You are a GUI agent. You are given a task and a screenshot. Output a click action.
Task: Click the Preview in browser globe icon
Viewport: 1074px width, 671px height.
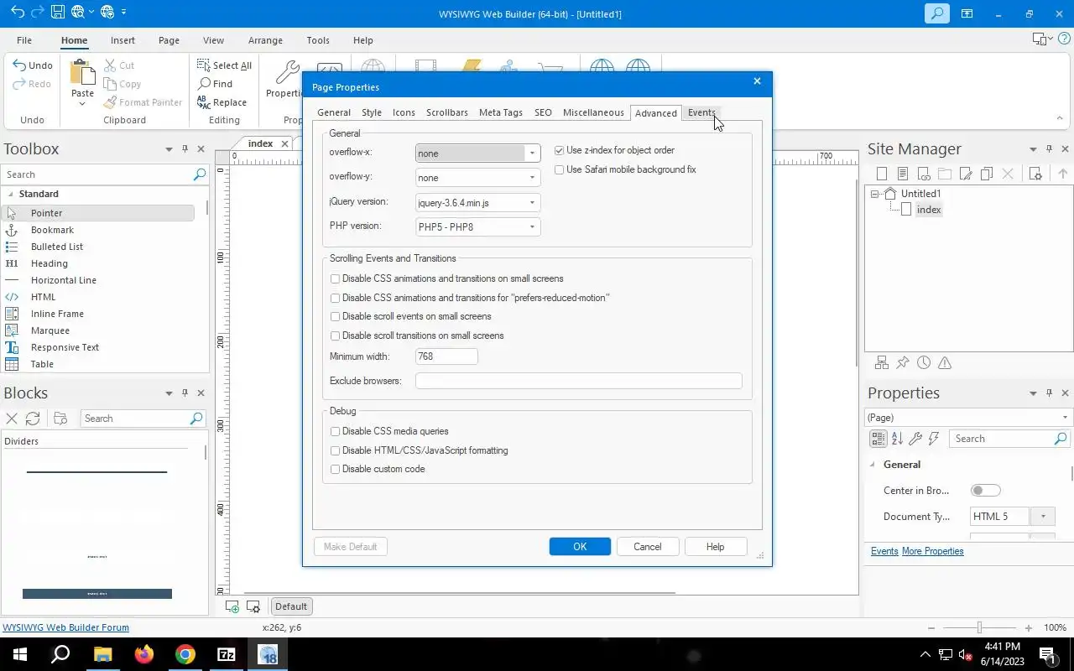pos(77,12)
